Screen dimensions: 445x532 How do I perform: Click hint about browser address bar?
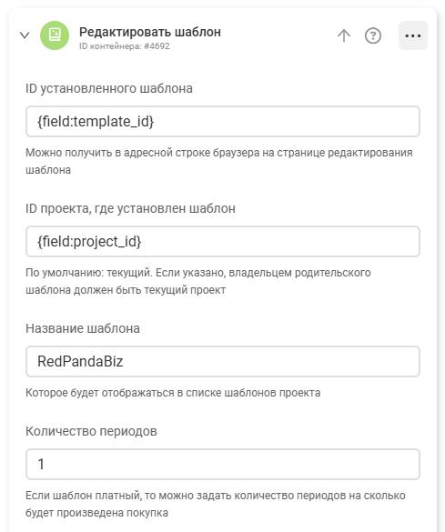(219, 161)
